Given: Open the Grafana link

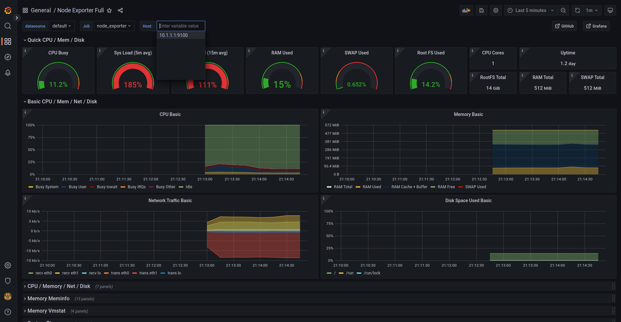Looking at the screenshot, I should (596, 26).
